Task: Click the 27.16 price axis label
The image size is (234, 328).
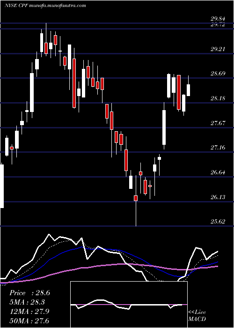Action: (x=218, y=148)
